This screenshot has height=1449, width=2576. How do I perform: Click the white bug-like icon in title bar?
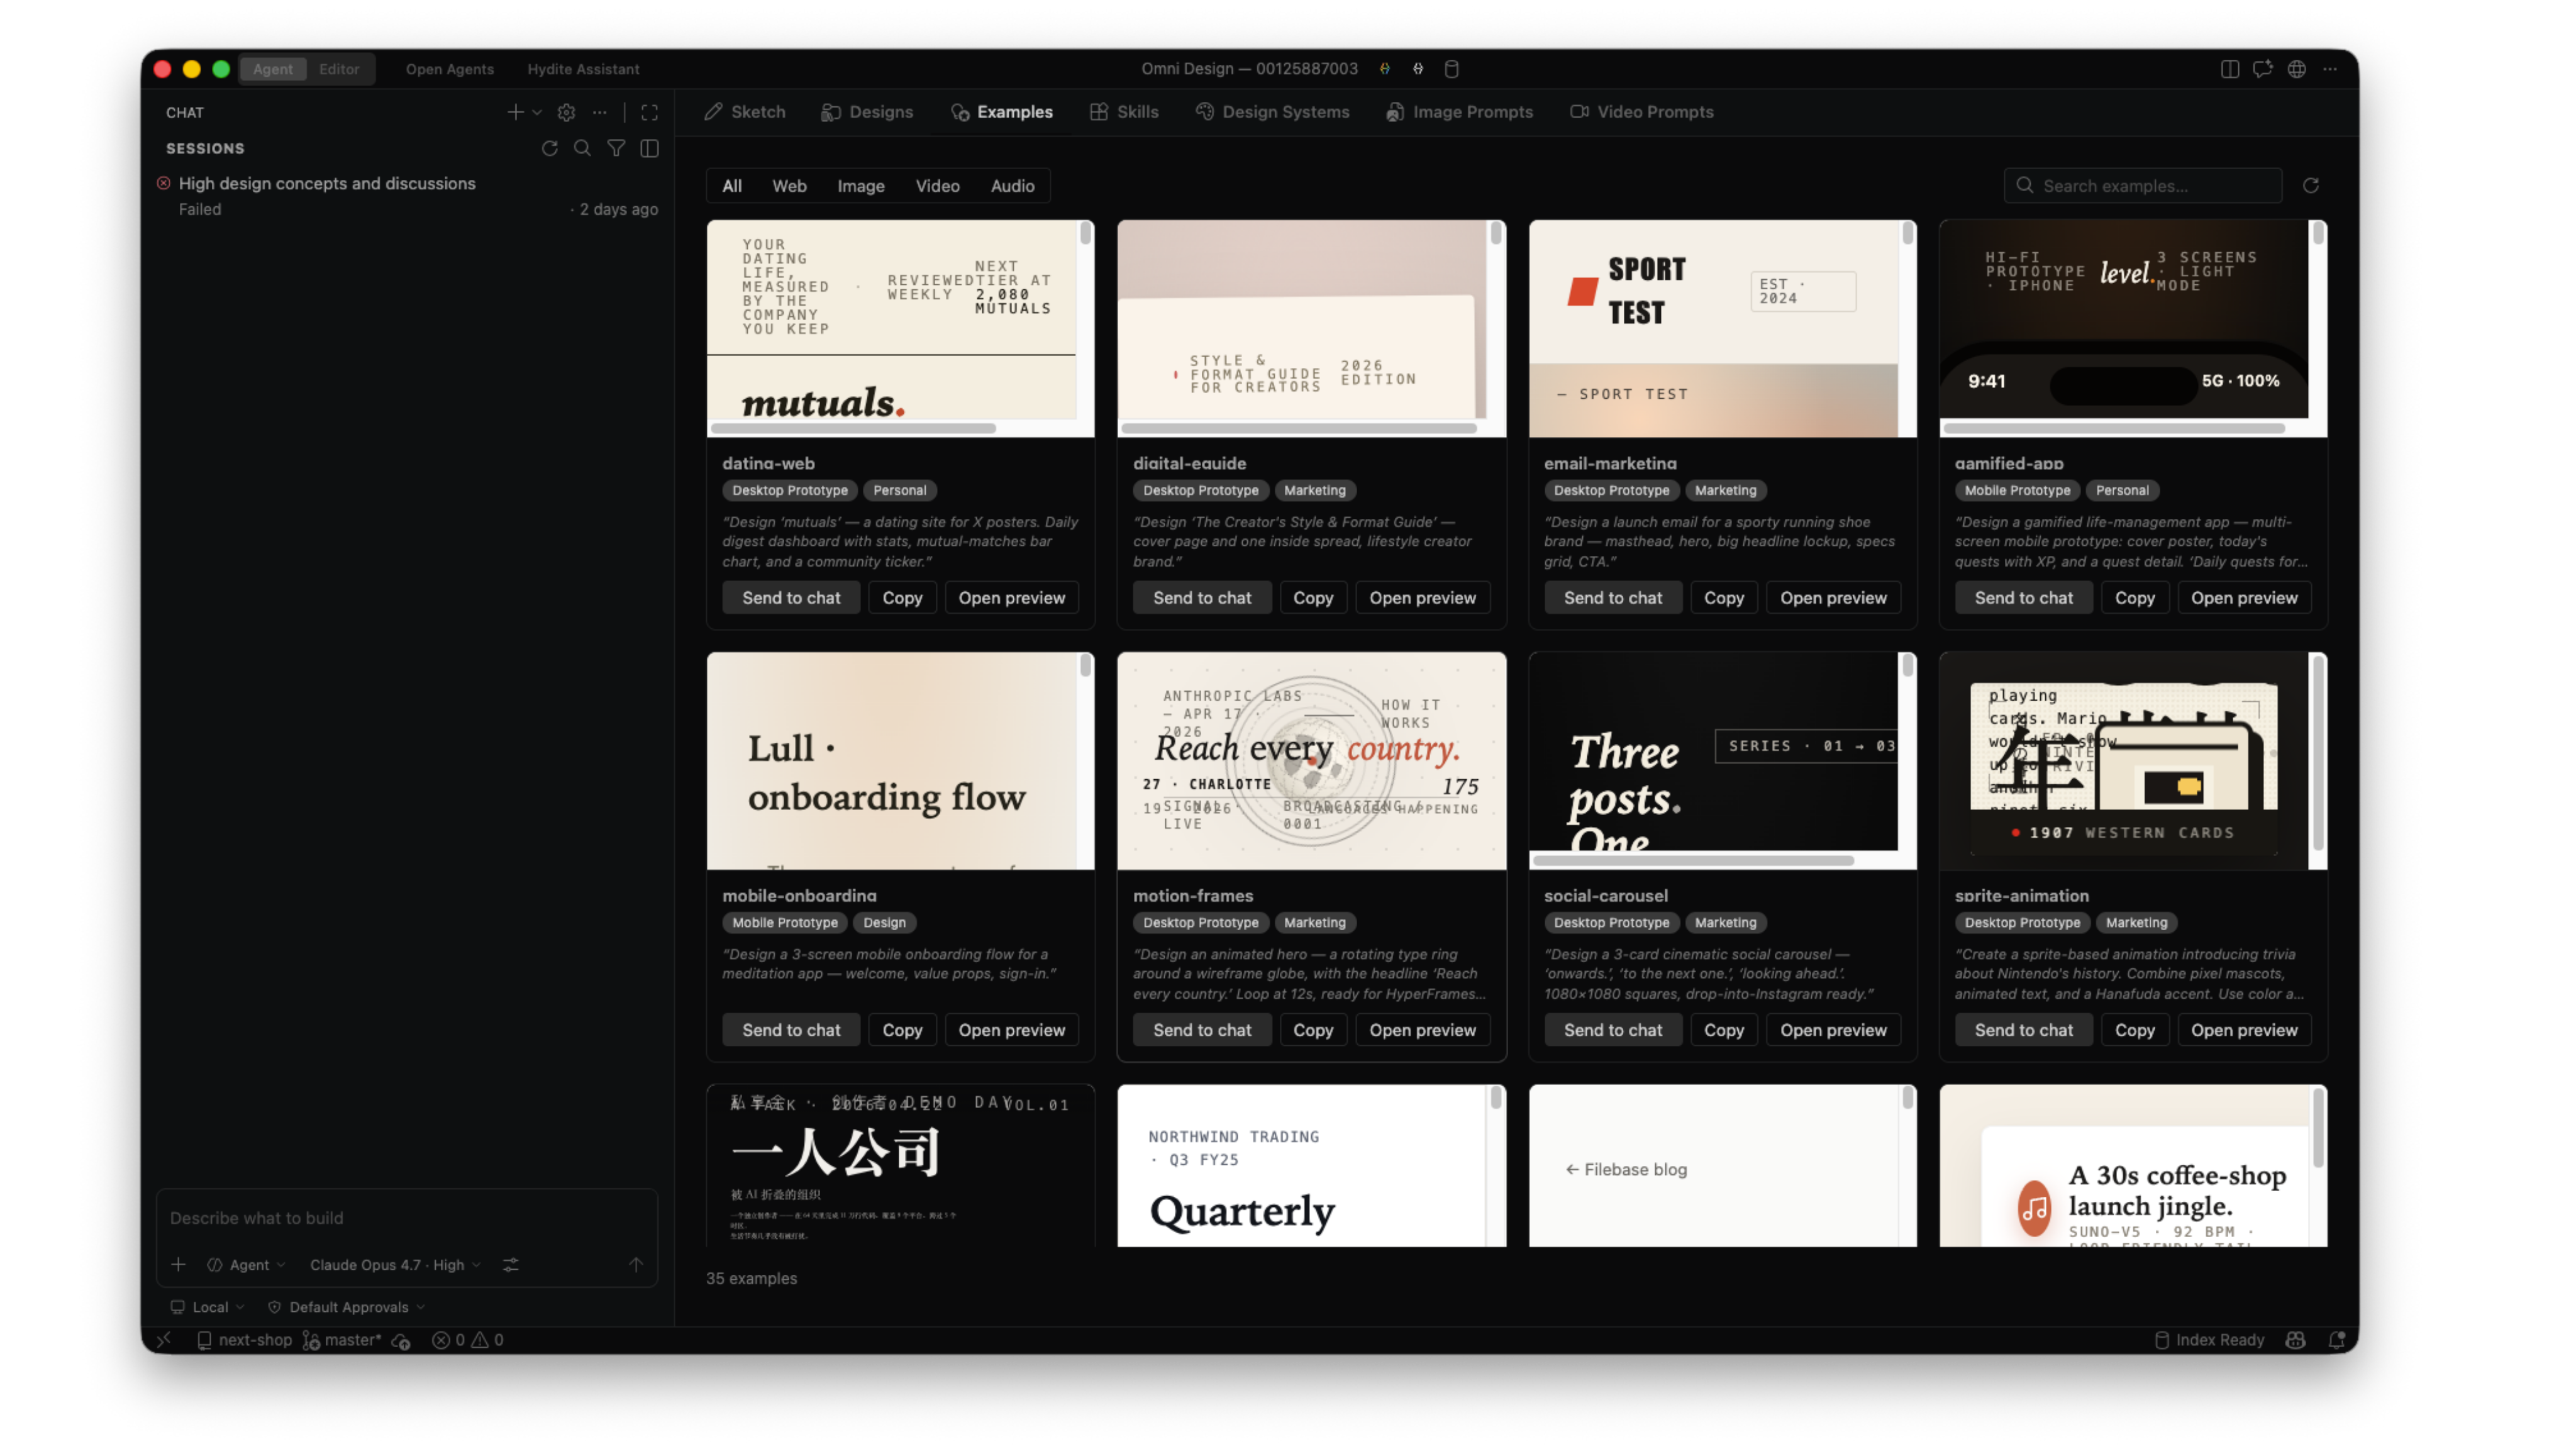tap(1418, 69)
